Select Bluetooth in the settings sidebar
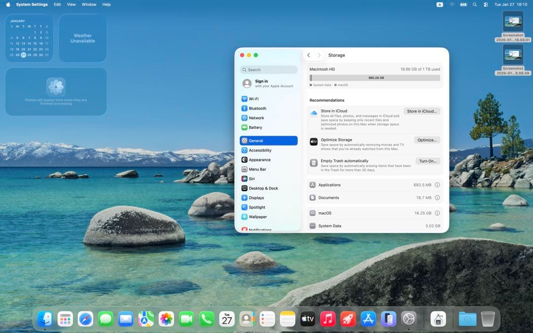 point(257,108)
